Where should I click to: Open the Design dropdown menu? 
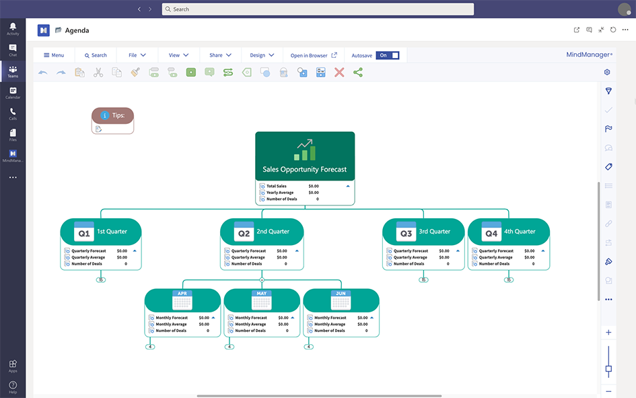pos(262,55)
